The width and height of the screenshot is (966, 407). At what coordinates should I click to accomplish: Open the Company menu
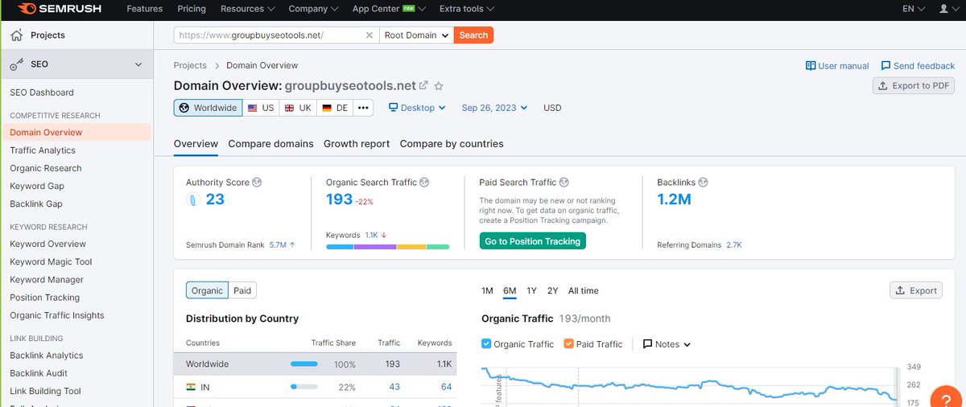click(x=313, y=9)
